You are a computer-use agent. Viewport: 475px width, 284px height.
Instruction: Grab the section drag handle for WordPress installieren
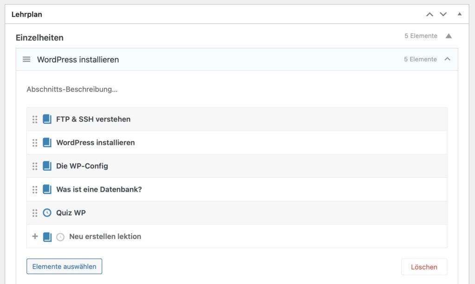coord(26,59)
